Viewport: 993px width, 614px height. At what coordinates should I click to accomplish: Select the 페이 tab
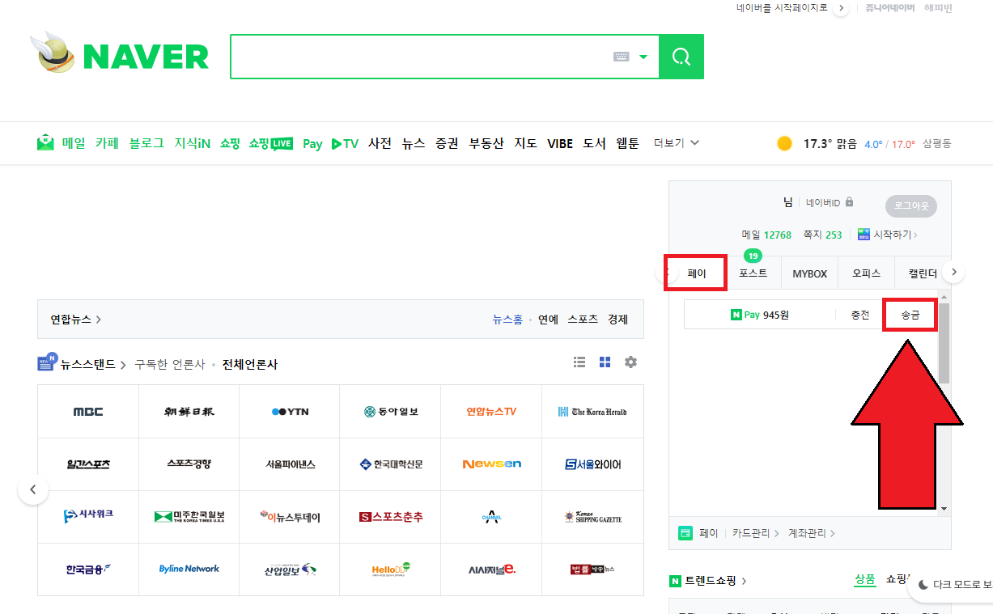coord(696,273)
